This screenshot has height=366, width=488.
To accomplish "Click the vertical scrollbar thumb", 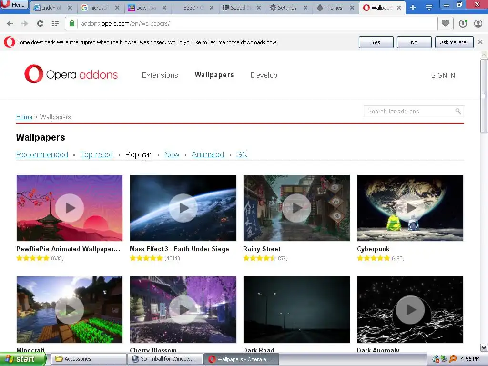I will (x=484, y=96).
